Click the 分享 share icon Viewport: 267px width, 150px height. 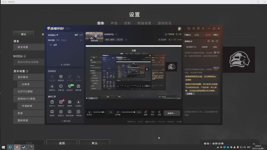179,34
